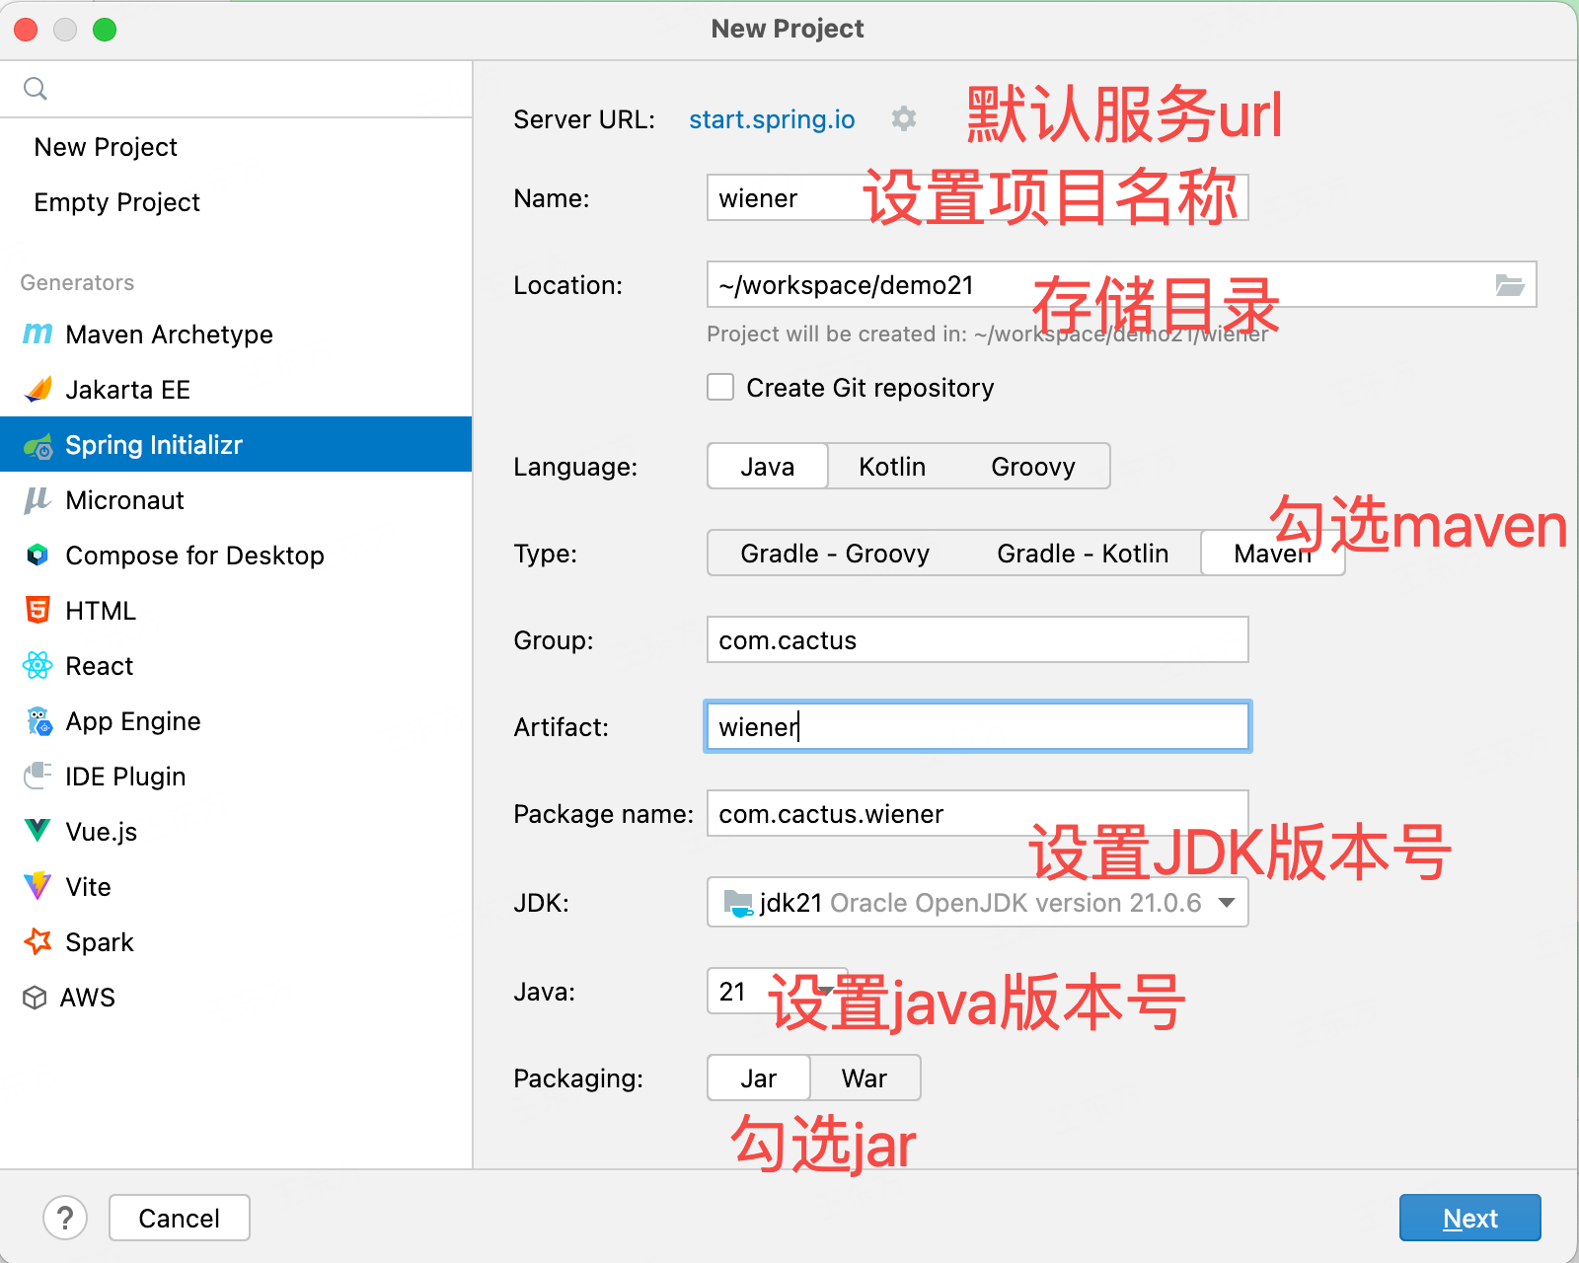The image size is (1579, 1263).
Task: Focus the Artifact field
Action: pos(978,726)
